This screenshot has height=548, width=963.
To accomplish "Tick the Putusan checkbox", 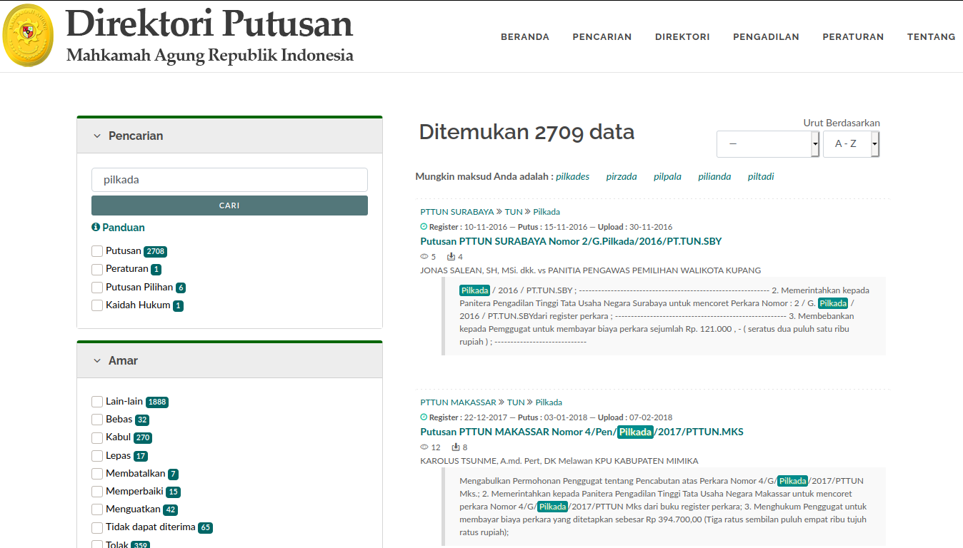I will point(97,251).
